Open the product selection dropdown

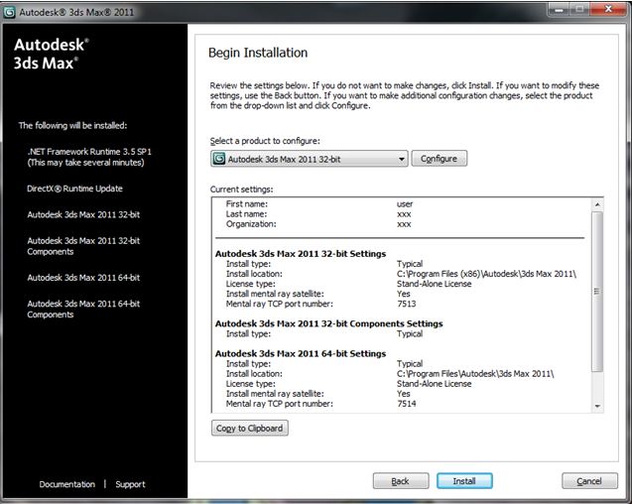click(x=310, y=159)
